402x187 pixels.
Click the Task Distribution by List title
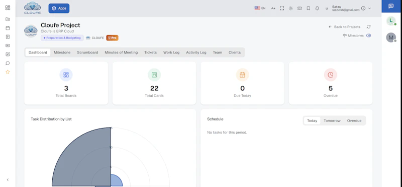click(51, 119)
